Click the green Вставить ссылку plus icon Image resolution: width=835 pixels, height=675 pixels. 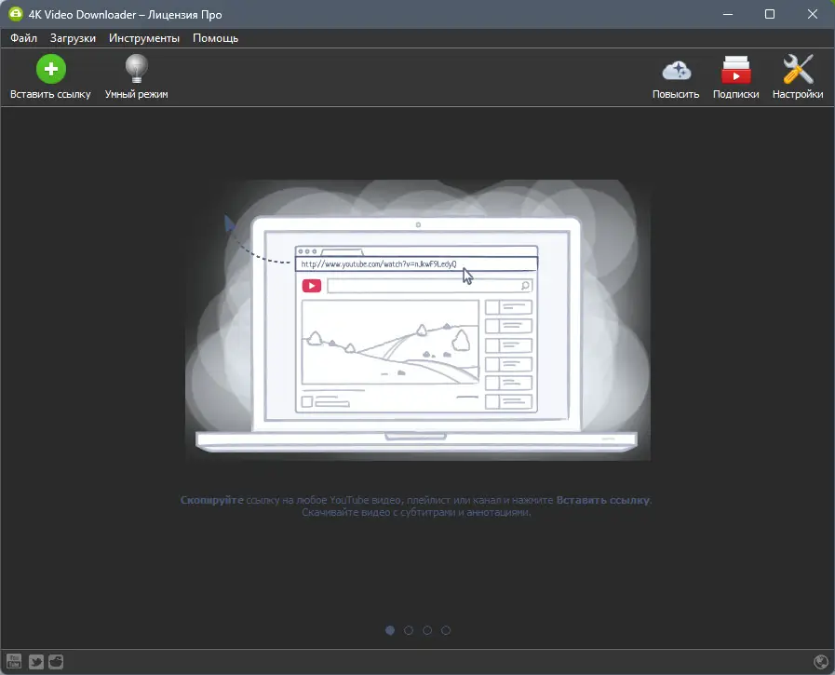coord(51,69)
